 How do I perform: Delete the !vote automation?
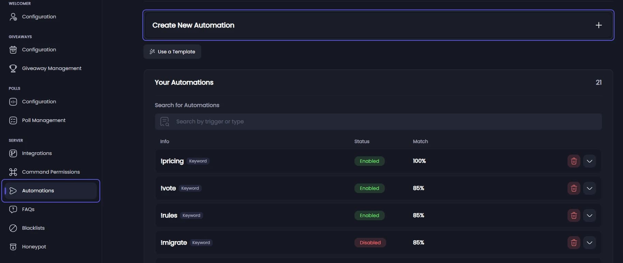[574, 188]
